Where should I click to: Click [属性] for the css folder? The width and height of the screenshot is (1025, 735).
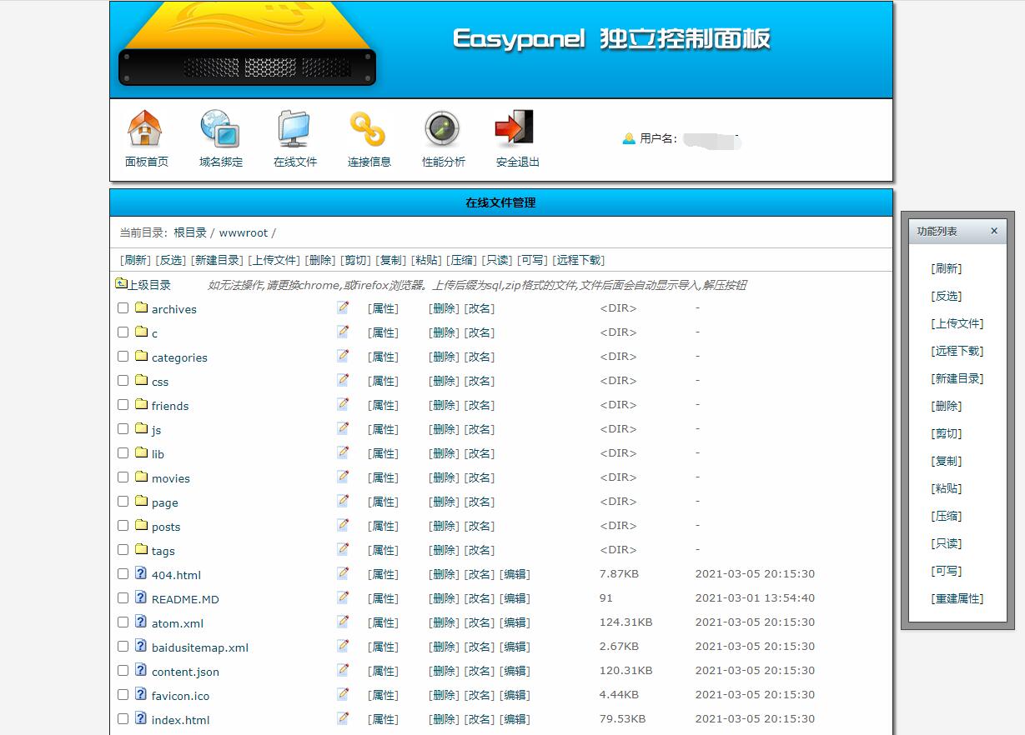coord(384,381)
